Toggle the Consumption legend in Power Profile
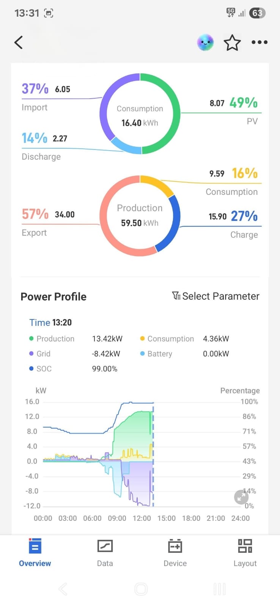The width and height of the screenshot is (280, 607). click(x=167, y=339)
